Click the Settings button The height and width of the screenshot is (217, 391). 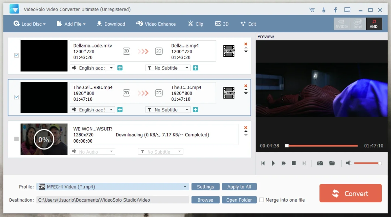click(205, 187)
